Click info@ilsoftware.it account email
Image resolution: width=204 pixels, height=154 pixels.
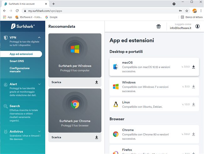[180, 28]
